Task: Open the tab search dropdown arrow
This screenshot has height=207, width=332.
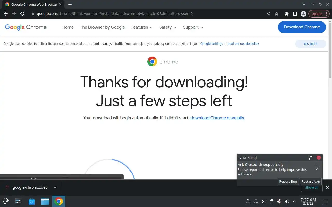Action: point(304,4)
